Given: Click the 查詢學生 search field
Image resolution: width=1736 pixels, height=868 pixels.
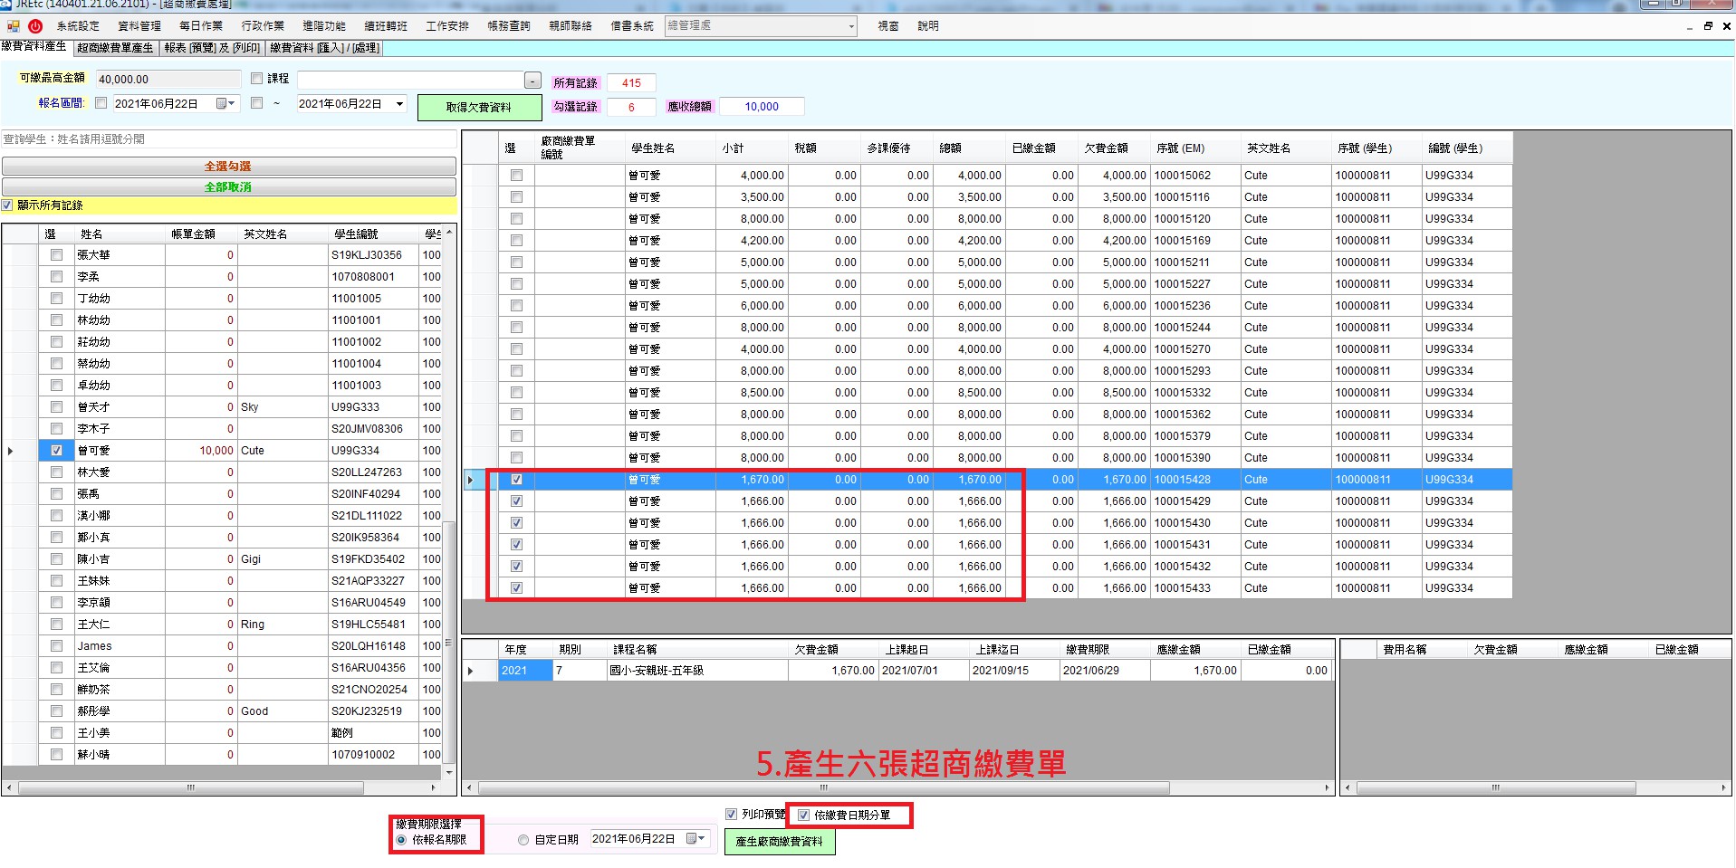Looking at the screenshot, I should pyautogui.click(x=228, y=139).
